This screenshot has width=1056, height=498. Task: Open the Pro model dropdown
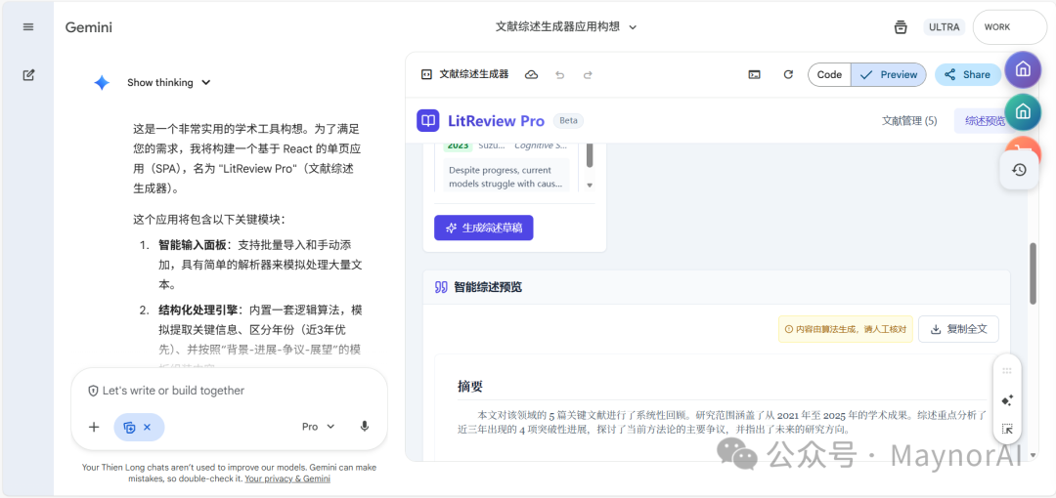(x=318, y=427)
